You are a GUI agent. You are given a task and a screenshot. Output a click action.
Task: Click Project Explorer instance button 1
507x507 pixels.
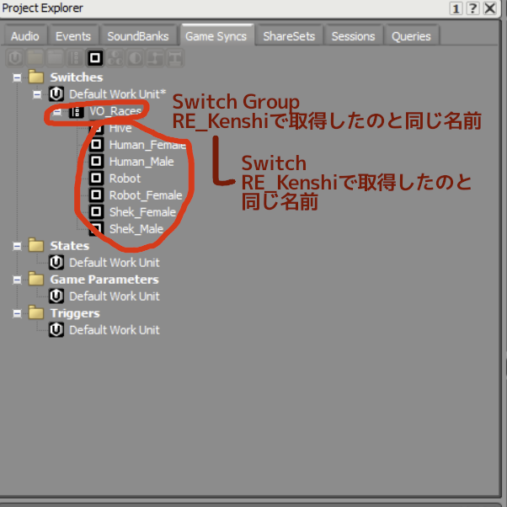click(456, 8)
